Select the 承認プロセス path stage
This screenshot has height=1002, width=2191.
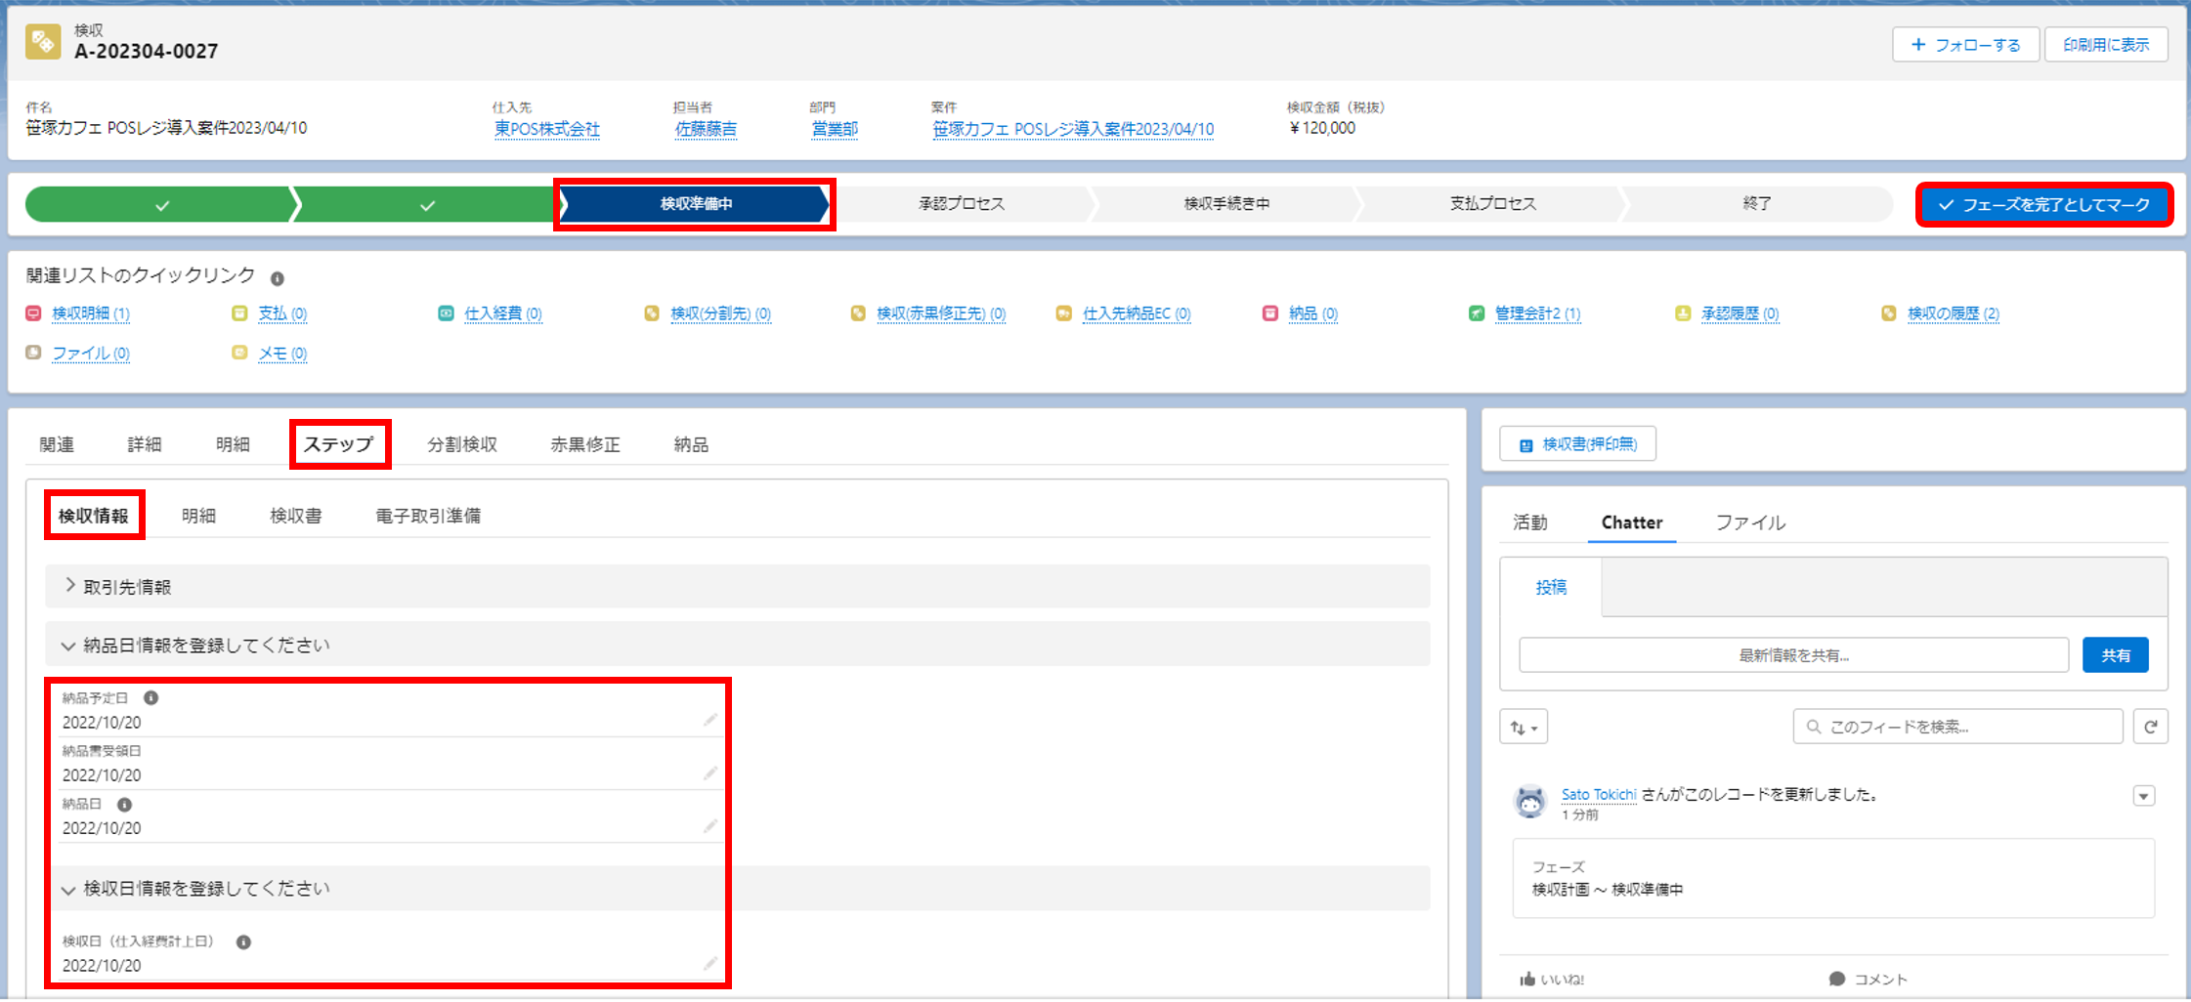coord(962,204)
